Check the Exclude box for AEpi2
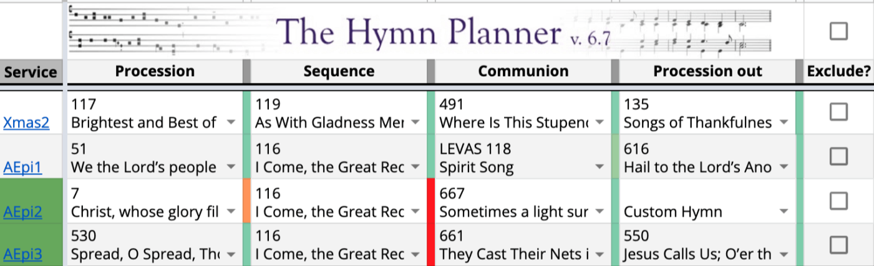874x266 pixels. 838,201
